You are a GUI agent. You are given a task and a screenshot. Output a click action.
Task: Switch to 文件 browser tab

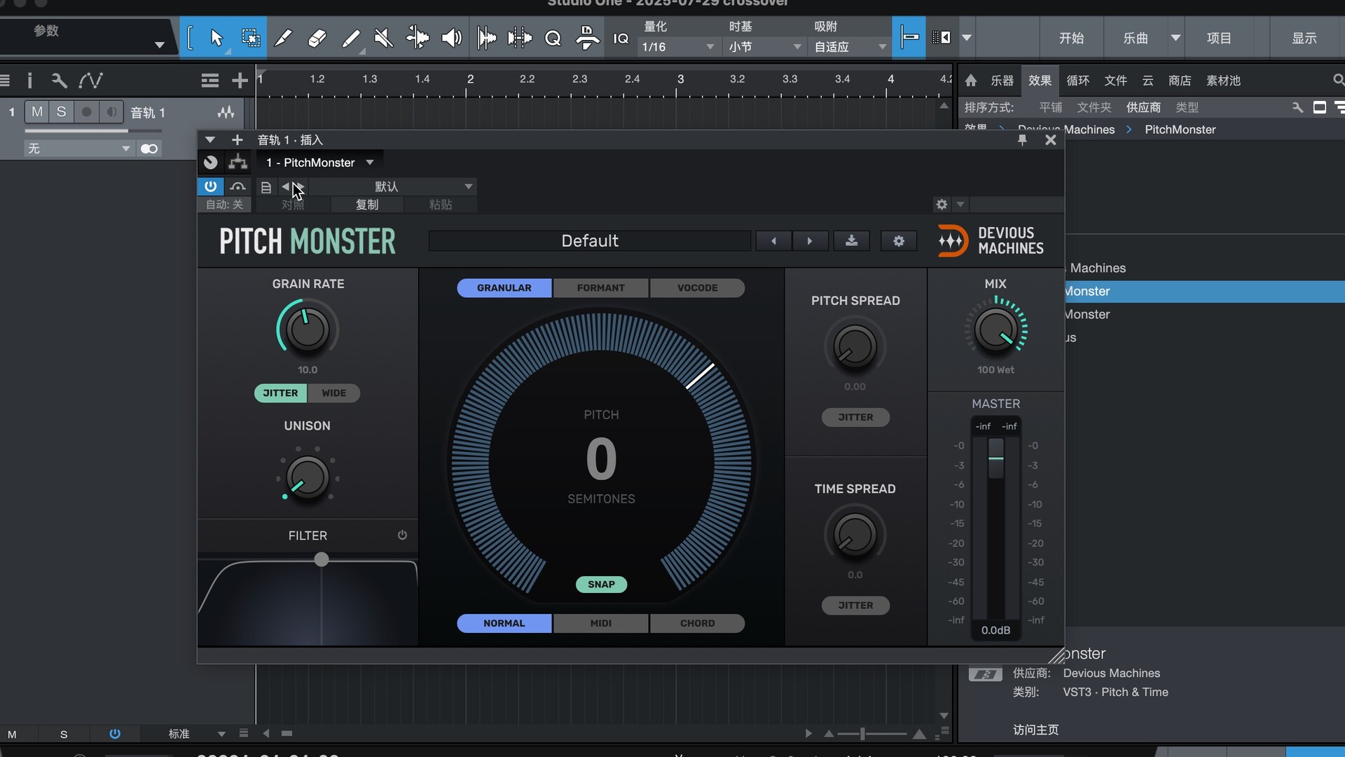point(1115,80)
